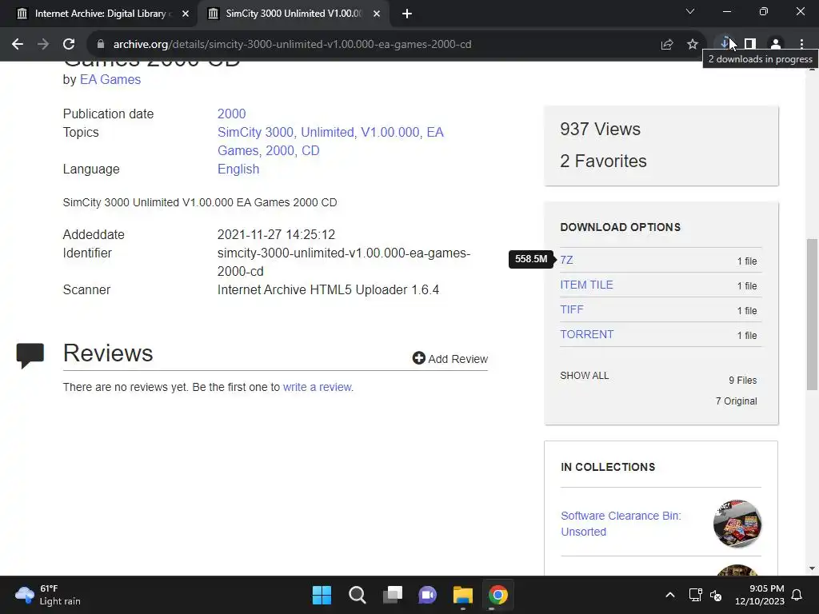Click the 937 Views text
This screenshot has height=614, width=819.
(x=600, y=130)
